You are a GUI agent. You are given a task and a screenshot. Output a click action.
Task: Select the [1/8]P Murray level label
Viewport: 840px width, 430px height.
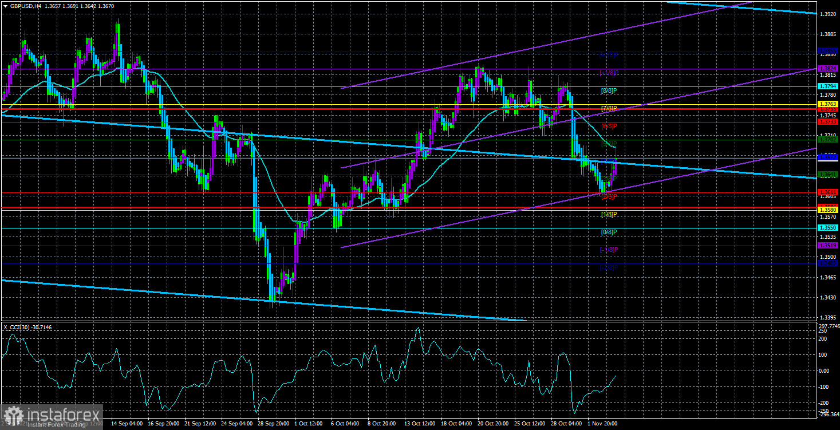pos(609,214)
